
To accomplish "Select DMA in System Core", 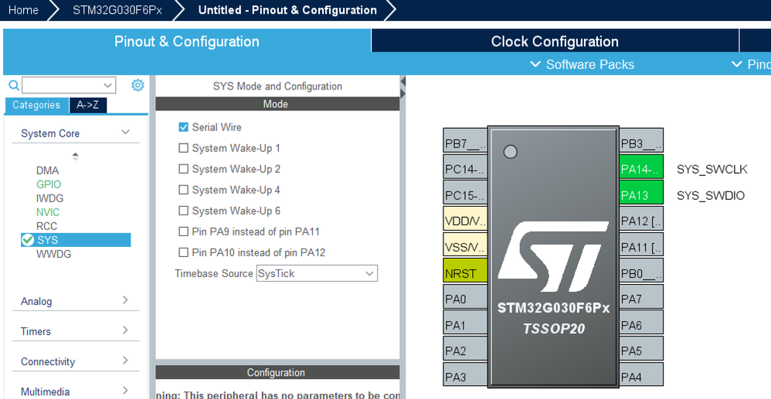I will pos(47,171).
